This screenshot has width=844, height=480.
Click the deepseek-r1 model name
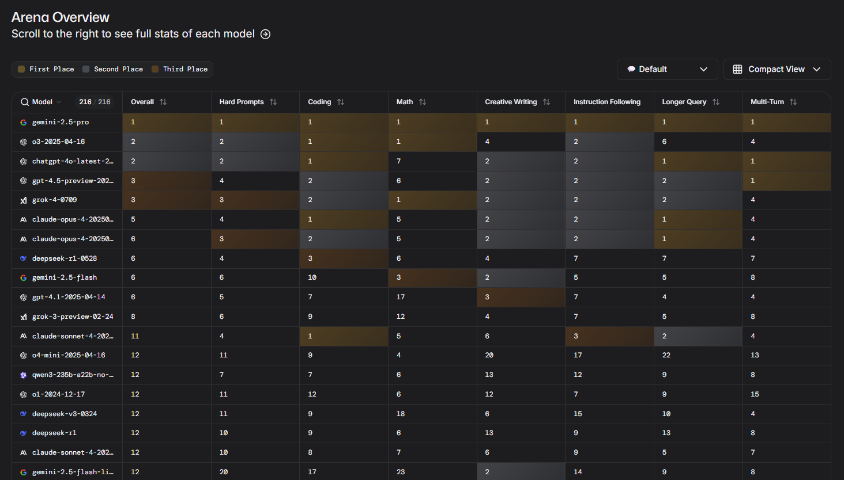click(x=54, y=433)
